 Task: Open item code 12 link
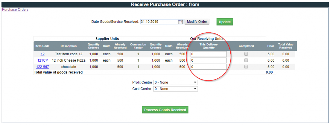coord(43,54)
